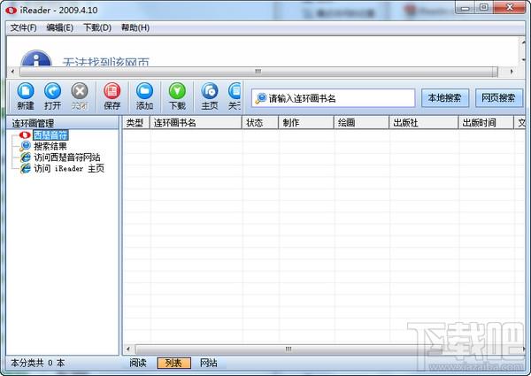
Task: Sort by 制作 column header
Action: [x=306, y=122]
